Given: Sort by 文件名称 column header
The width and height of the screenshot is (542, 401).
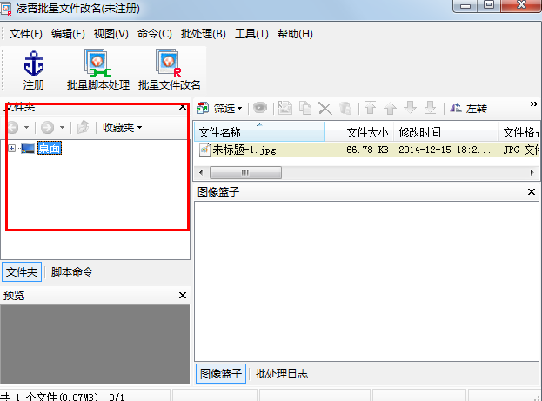Looking at the screenshot, I should click(x=259, y=131).
